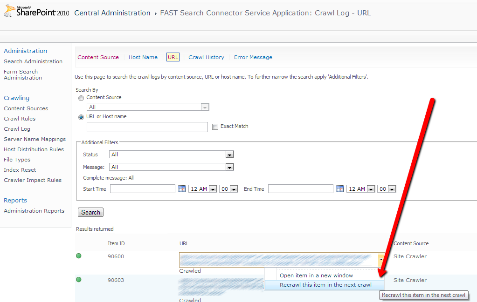Select the Content Source radio button
The image size is (477, 302).
[x=81, y=98]
